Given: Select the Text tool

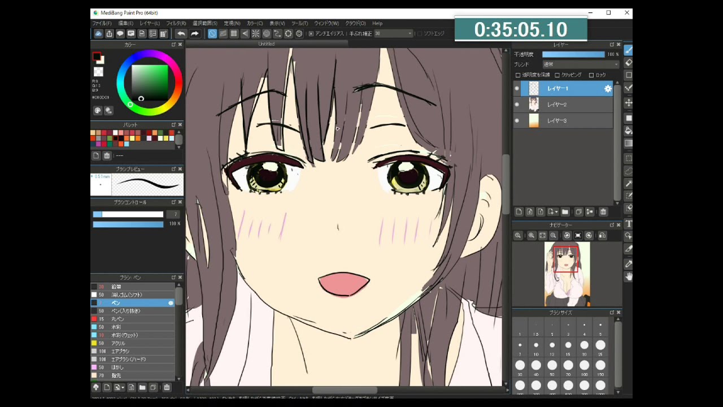Looking at the screenshot, I should (x=628, y=224).
